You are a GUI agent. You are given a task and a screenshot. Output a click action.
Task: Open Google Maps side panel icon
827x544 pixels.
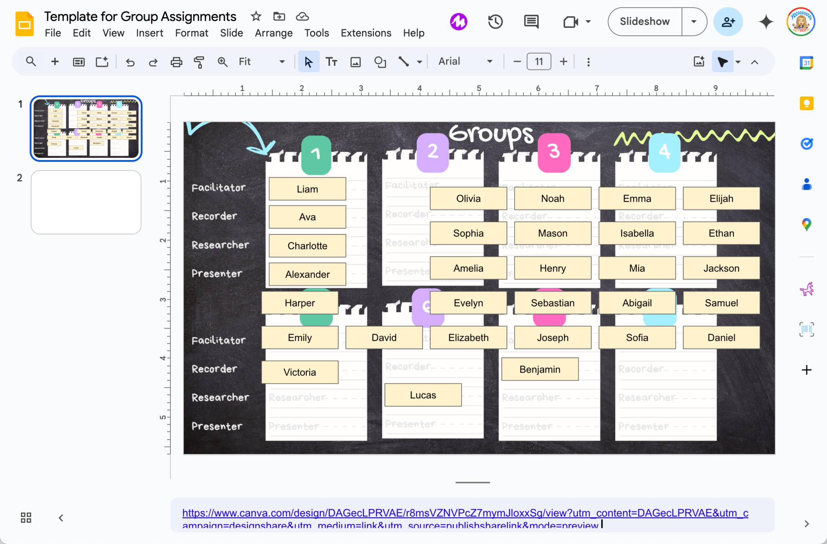coord(806,225)
